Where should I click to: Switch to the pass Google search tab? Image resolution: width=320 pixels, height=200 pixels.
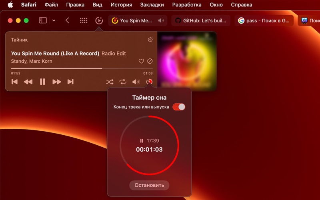tap(264, 20)
